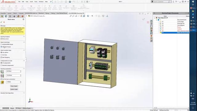Choose Use lines radio option
Viewport: 197px width, 111px height.
(1, 55)
